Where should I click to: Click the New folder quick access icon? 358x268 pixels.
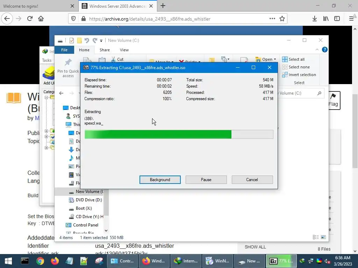(x=79, y=40)
